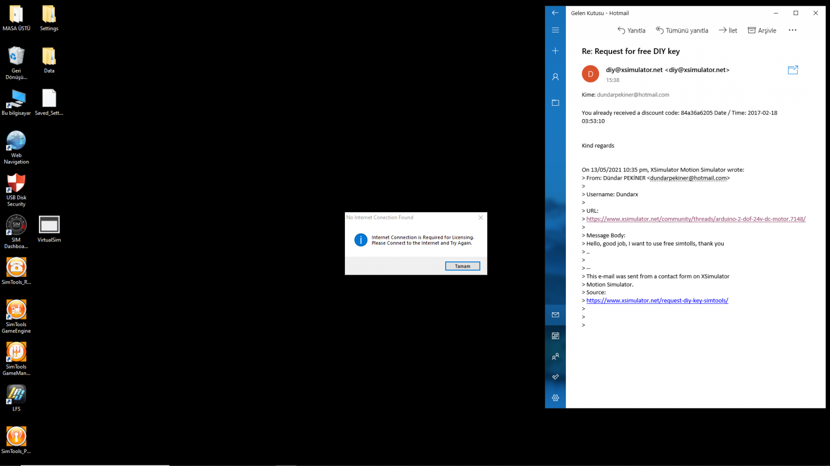Select the Saved_Sett file icon
Image resolution: width=830 pixels, height=466 pixels.
[x=49, y=102]
